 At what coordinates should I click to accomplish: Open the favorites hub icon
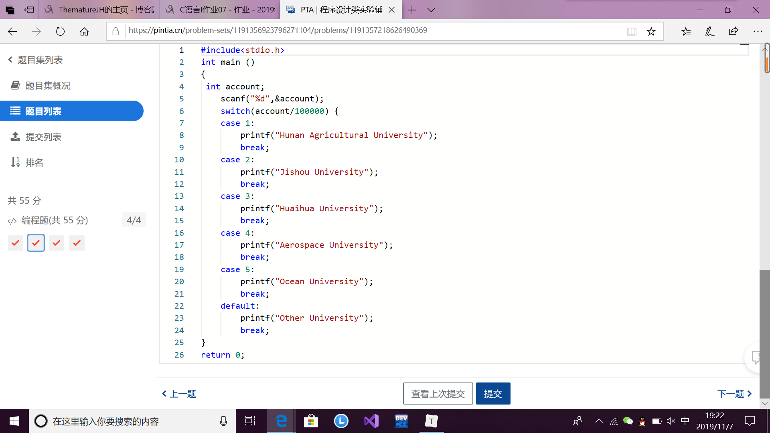click(686, 31)
